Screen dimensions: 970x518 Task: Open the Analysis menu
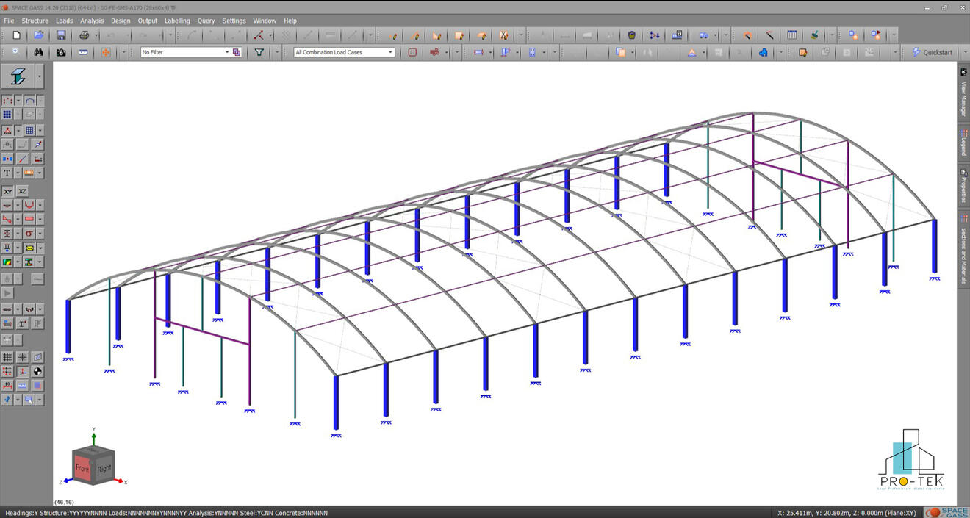91,21
